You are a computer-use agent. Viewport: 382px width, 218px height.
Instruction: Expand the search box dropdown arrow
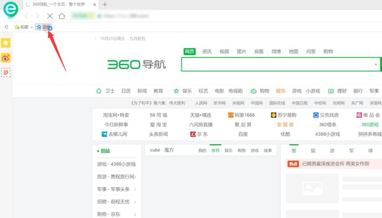376,64
